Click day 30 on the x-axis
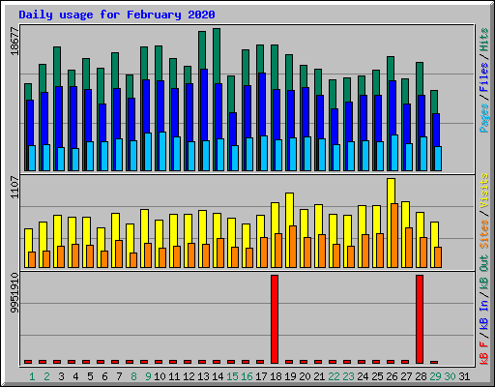Viewport: 495px width, 387px height. pyautogui.click(x=450, y=376)
